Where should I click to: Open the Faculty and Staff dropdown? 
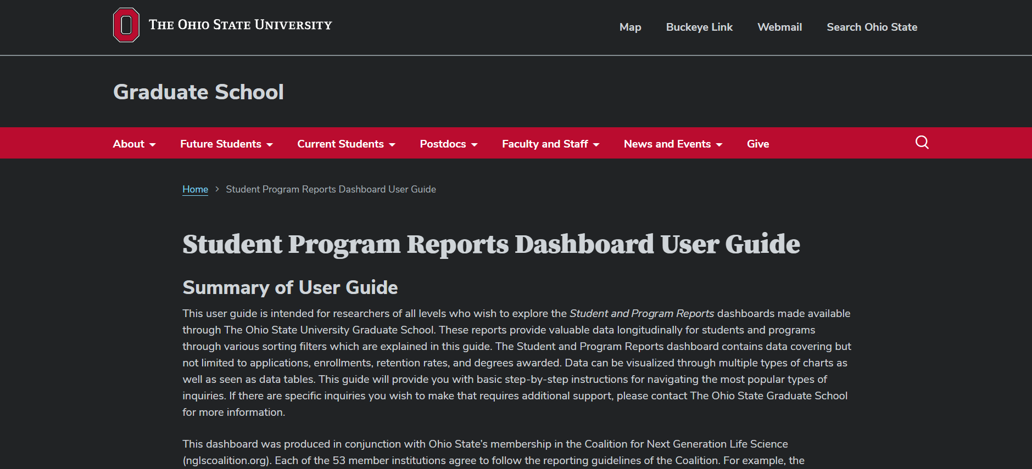click(550, 144)
